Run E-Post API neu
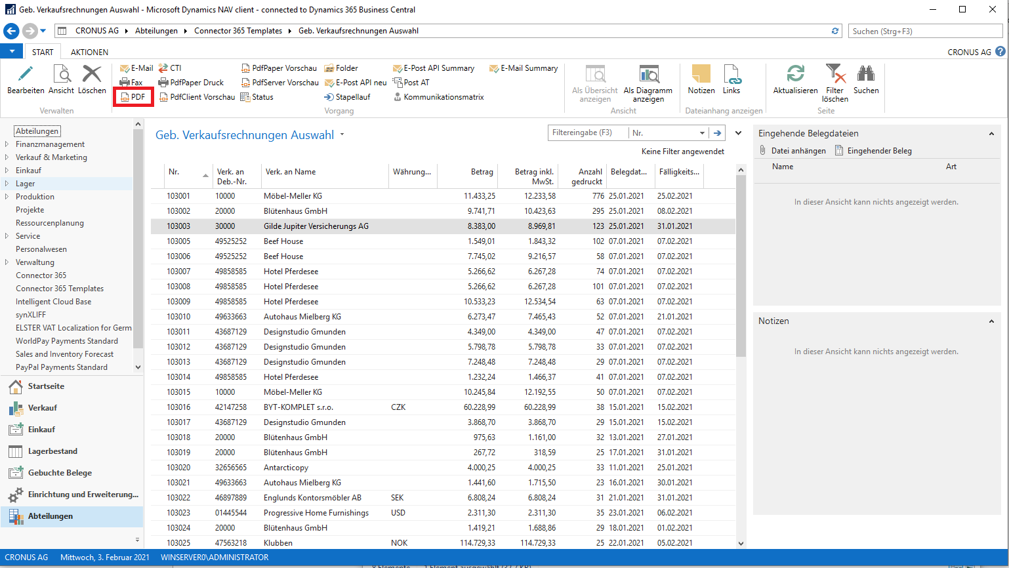This screenshot has width=1009, height=568. click(356, 83)
